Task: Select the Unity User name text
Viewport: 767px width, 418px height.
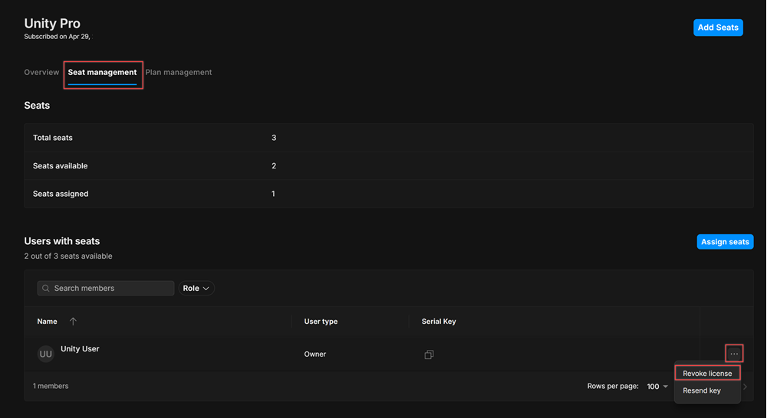Action: coord(80,348)
